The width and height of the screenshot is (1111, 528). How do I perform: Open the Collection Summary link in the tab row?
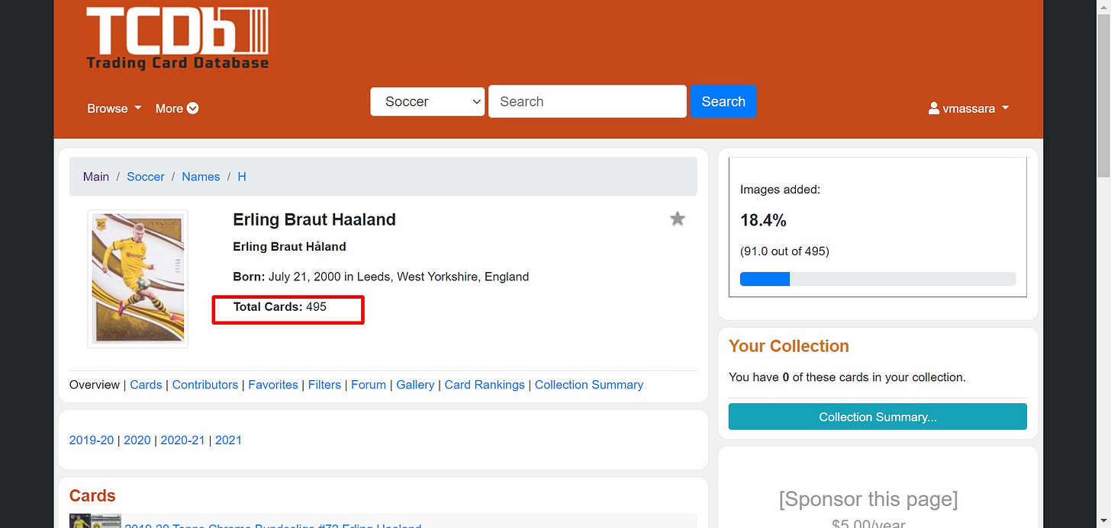coord(589,385)
